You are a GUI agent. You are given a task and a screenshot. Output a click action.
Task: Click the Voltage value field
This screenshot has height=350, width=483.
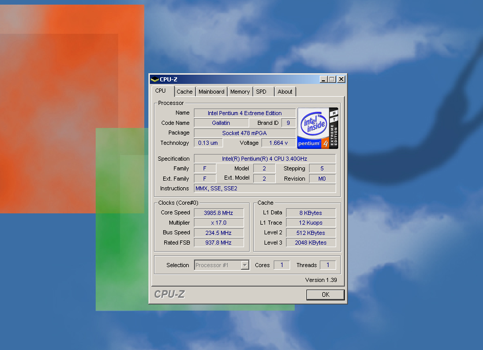(278, 143)
